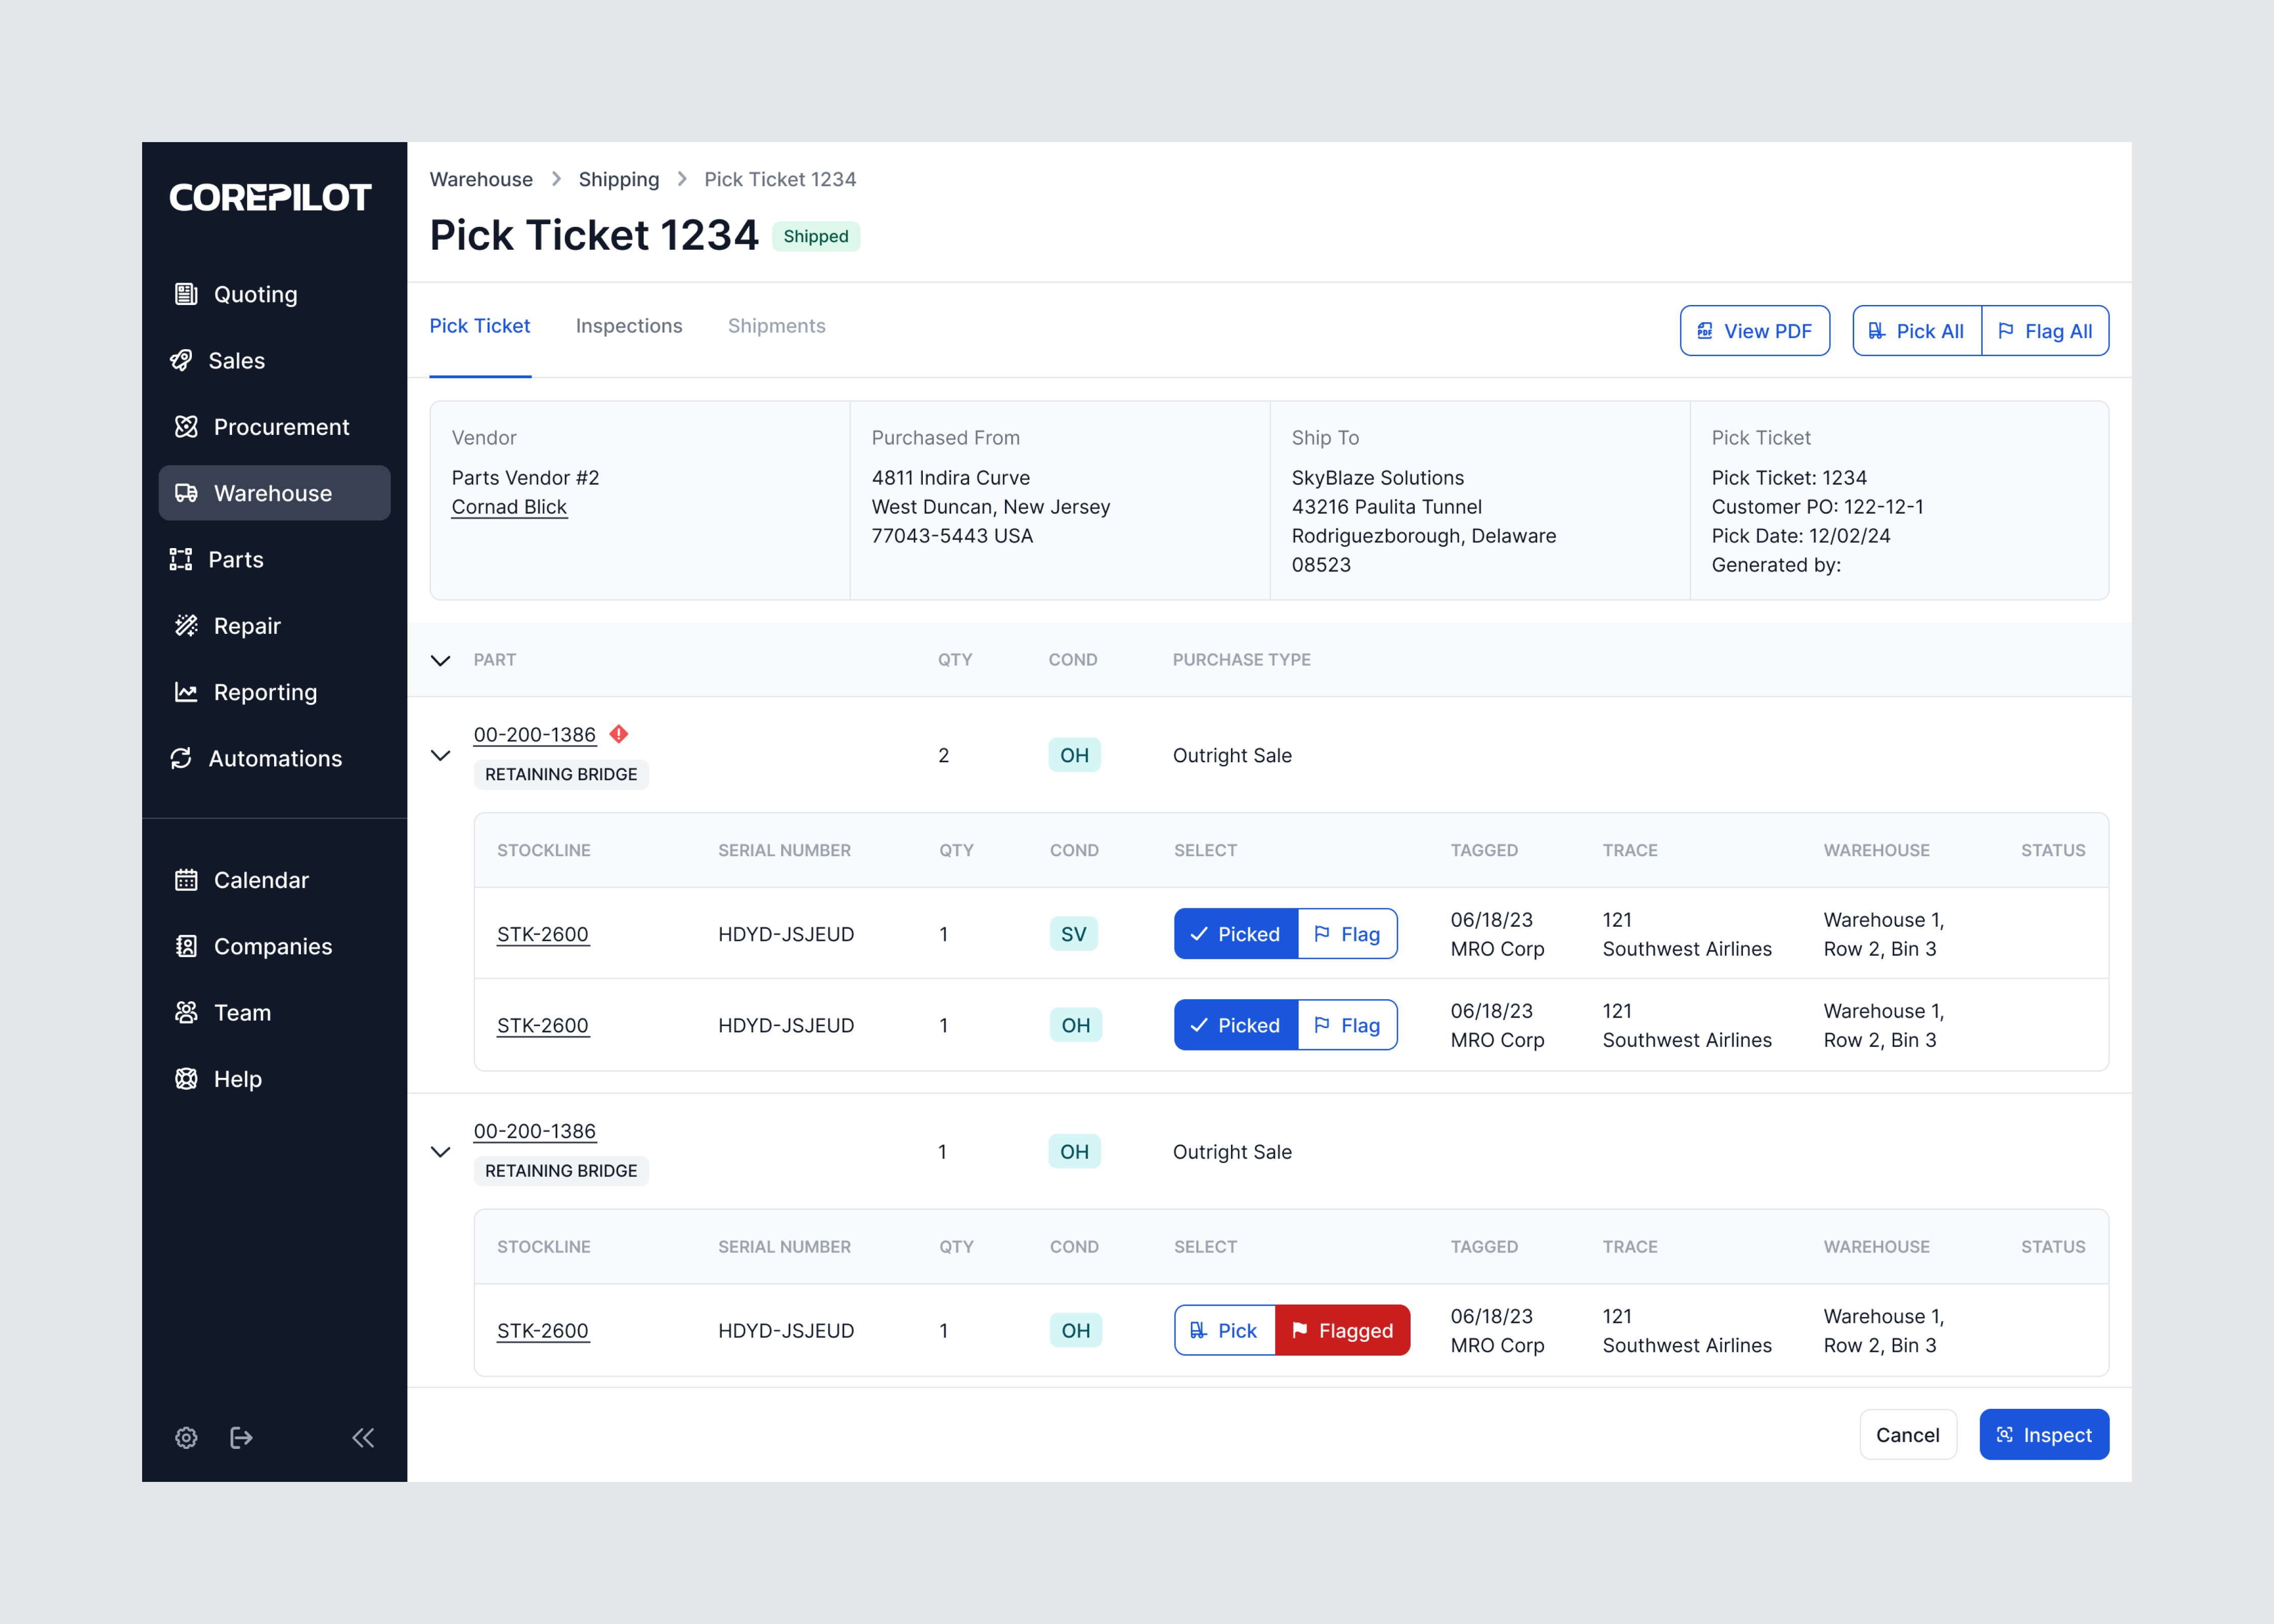Flag the second STK-2600 row with OH condition
2274x1624 pixels.
[1347, 1025]
